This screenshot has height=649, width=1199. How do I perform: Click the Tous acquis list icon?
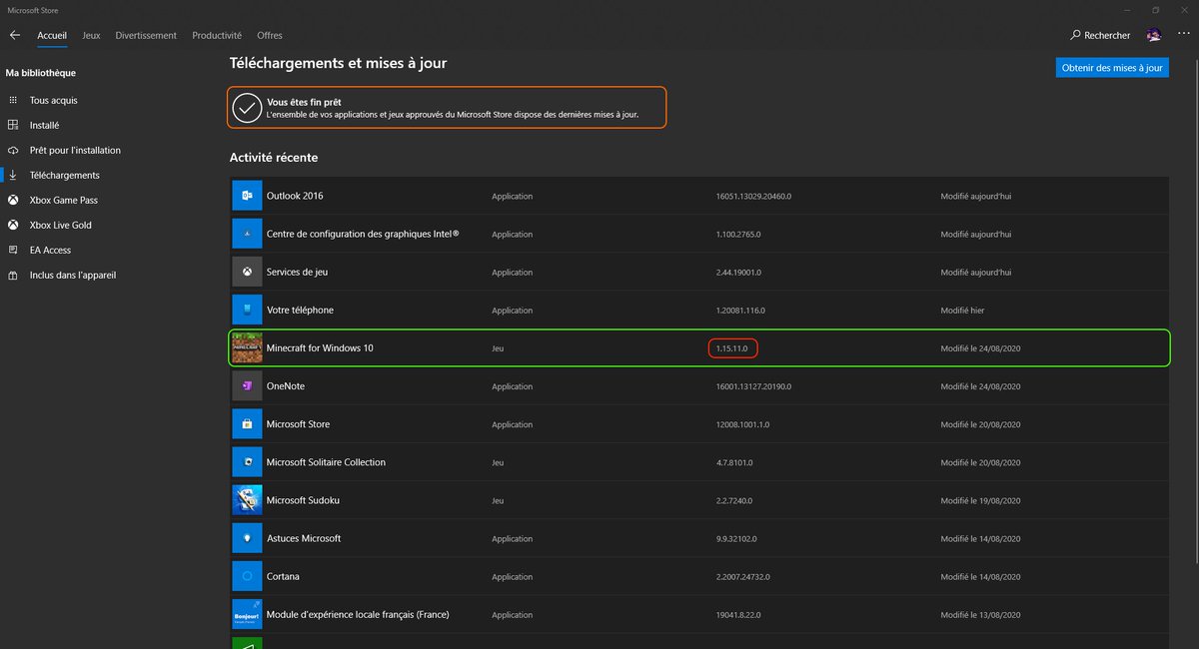[x=13, y=100]
